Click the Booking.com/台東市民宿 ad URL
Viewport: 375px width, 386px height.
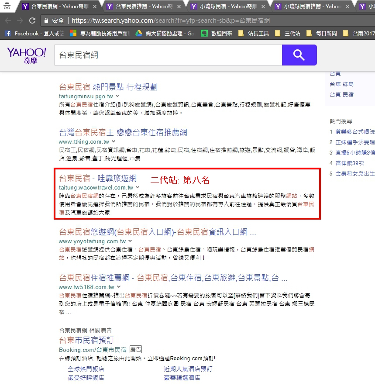(93, 350)
